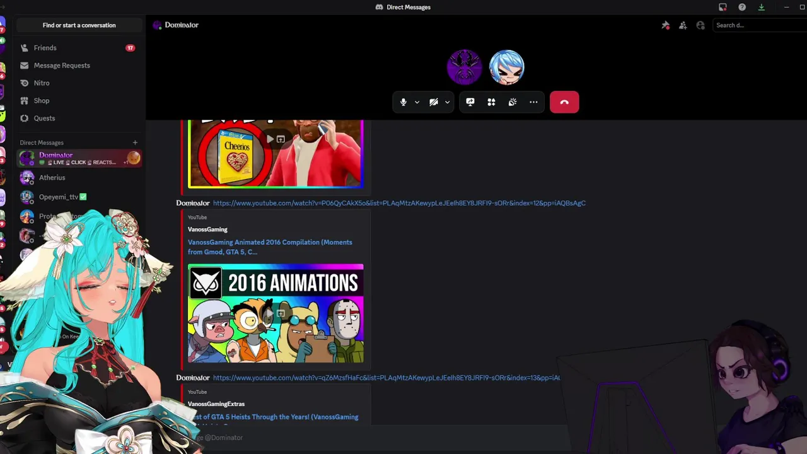Select the Atherius direct message
The height and width of the screenshot is (454, 807).
tap(79, 178)
